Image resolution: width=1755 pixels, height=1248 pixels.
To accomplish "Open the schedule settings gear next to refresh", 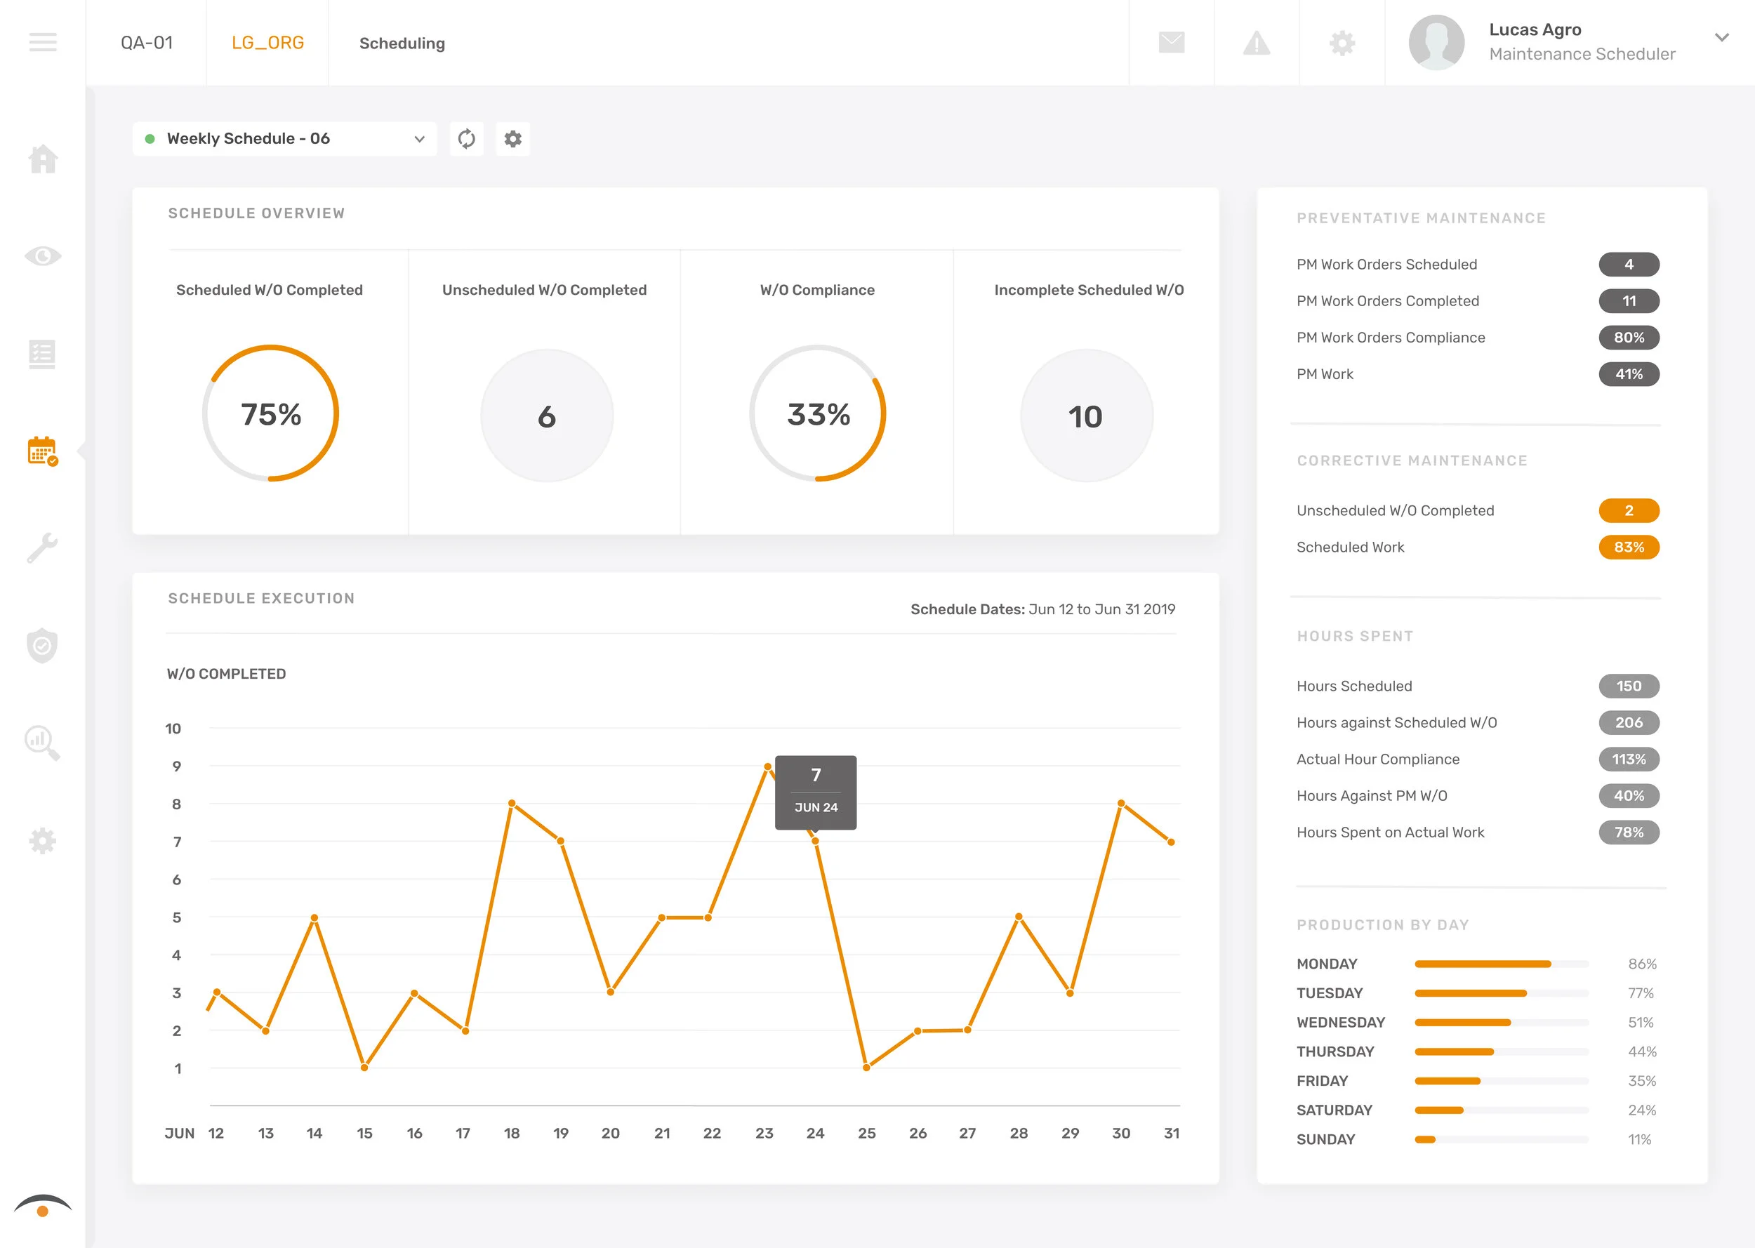I will click(512, 139).
